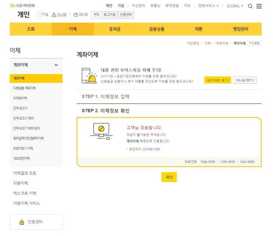The image size is (273, 236).
Task: Open the 인증센터 box at sidebar bottom
Action: [x=36, y=222]
